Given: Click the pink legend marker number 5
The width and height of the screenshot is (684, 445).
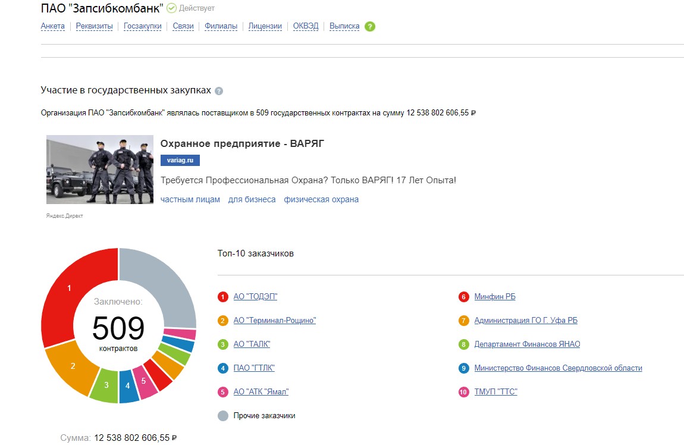Looking at the screenshot, I should 223,392.
